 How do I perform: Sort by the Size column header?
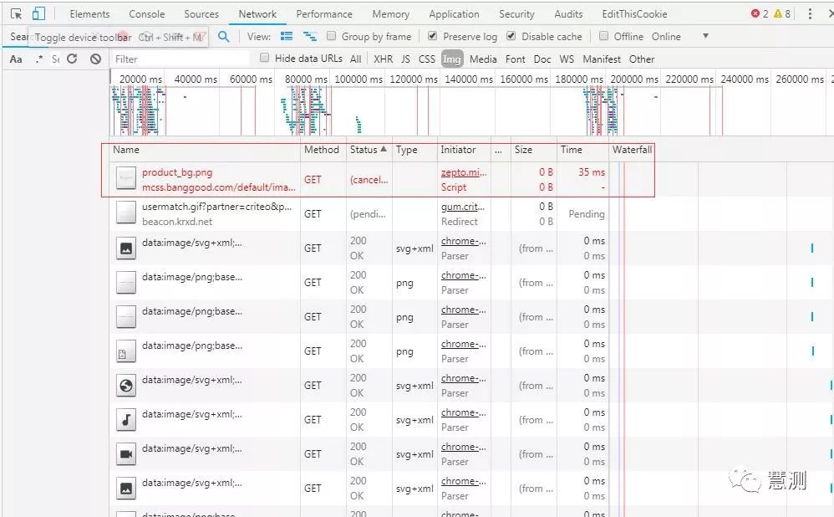[533, 150]
